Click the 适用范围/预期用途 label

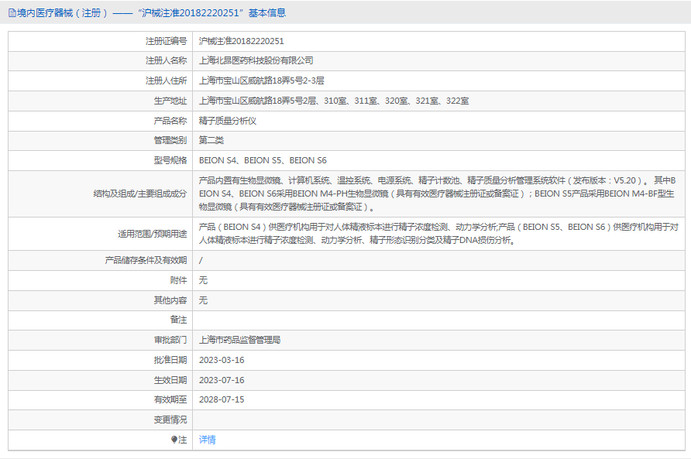click(x=152, y=234)
